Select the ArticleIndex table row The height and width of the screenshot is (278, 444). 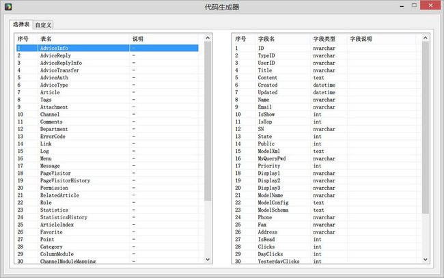(x=107, y=225)
